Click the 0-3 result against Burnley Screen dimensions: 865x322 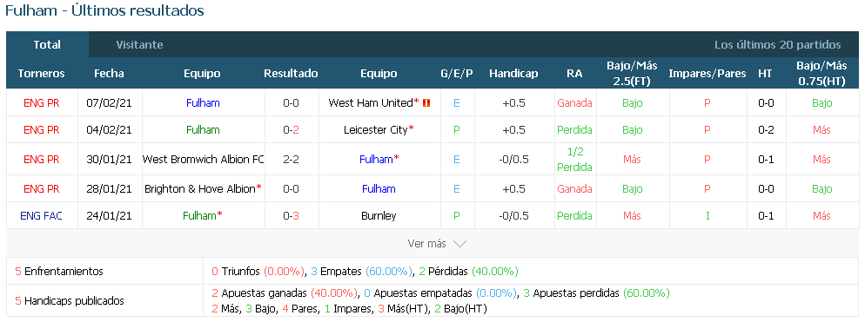click(291, 216)
